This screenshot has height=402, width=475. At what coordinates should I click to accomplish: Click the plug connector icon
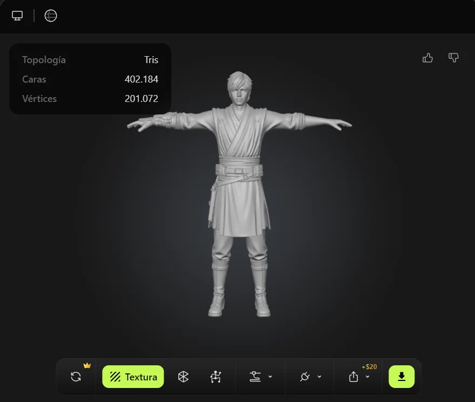pyautogui.click(x=305, y=377)
